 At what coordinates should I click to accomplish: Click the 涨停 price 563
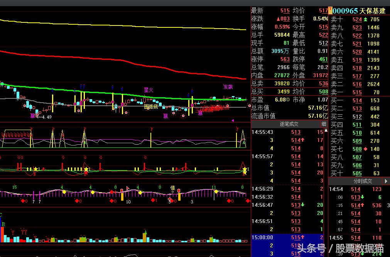[x=285, y=59]
